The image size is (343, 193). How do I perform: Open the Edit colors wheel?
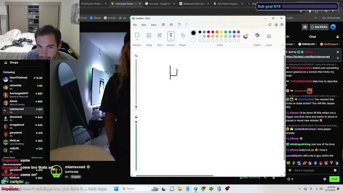pyautogui.click(x=245, y=36)
